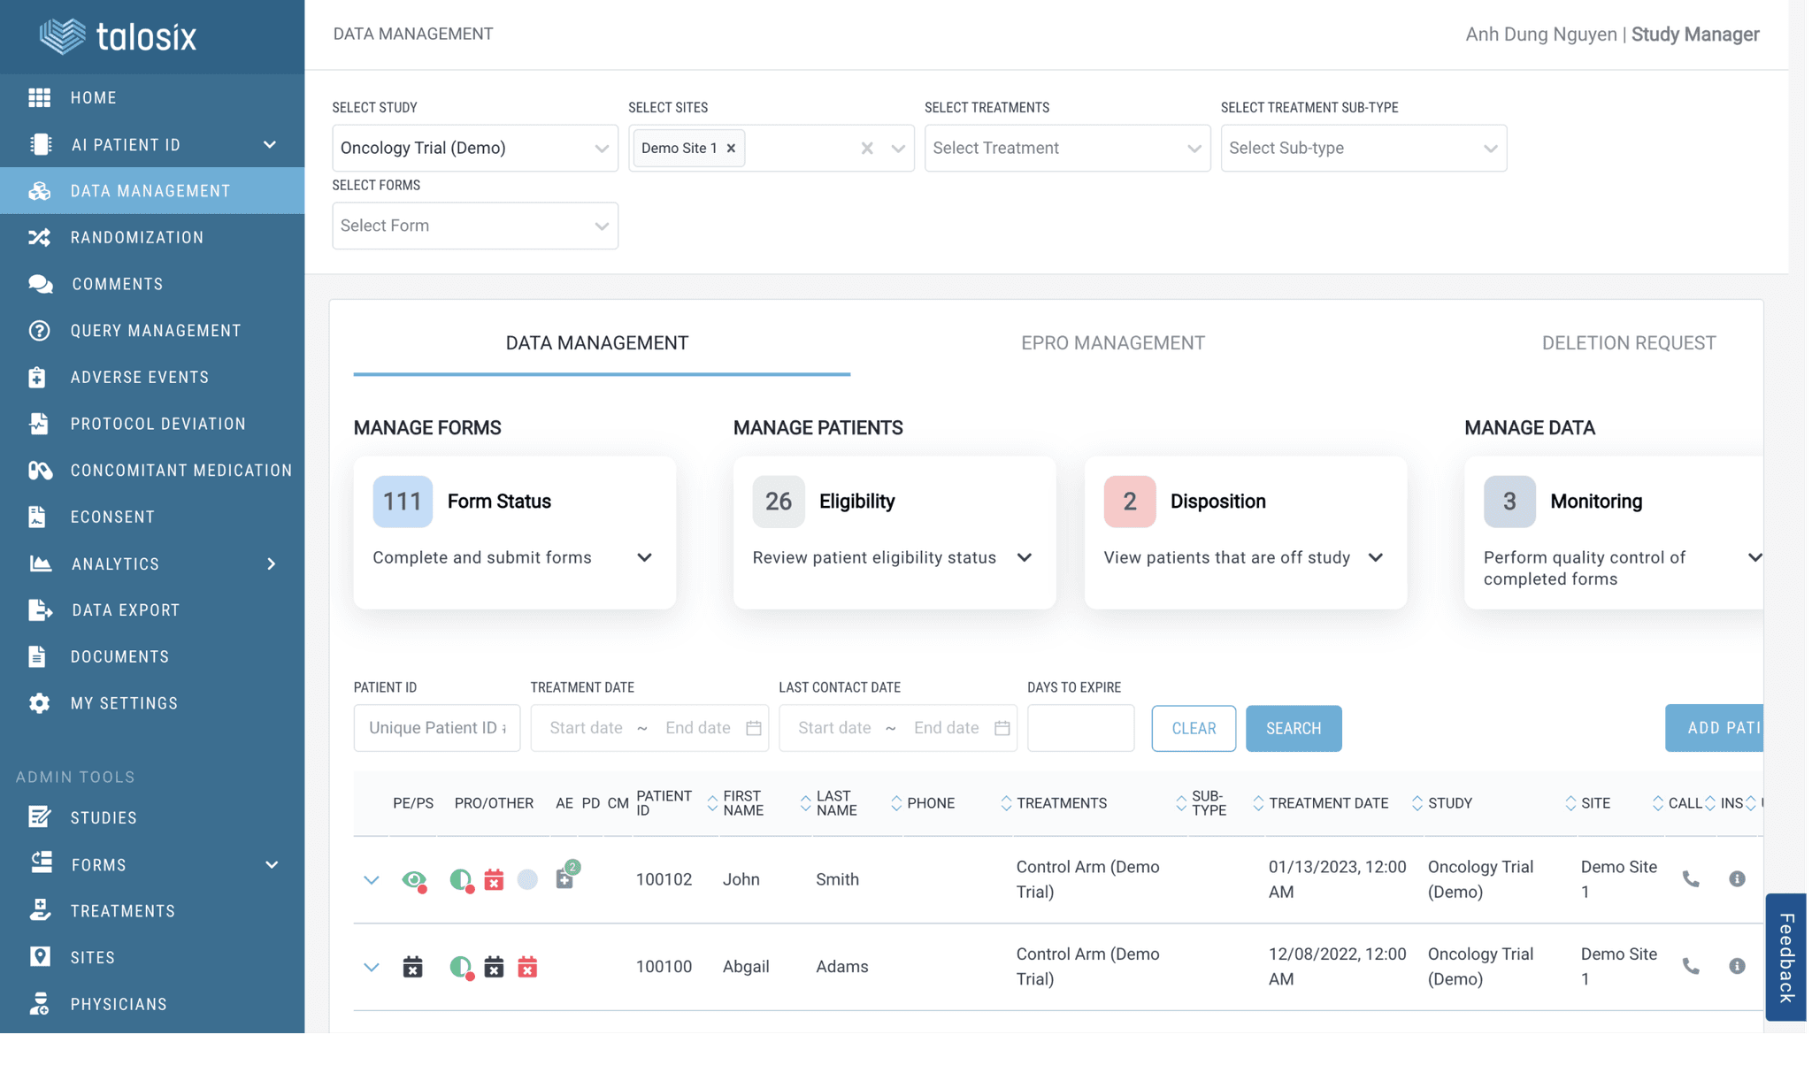Click the talosix logo

pos(118,35)
